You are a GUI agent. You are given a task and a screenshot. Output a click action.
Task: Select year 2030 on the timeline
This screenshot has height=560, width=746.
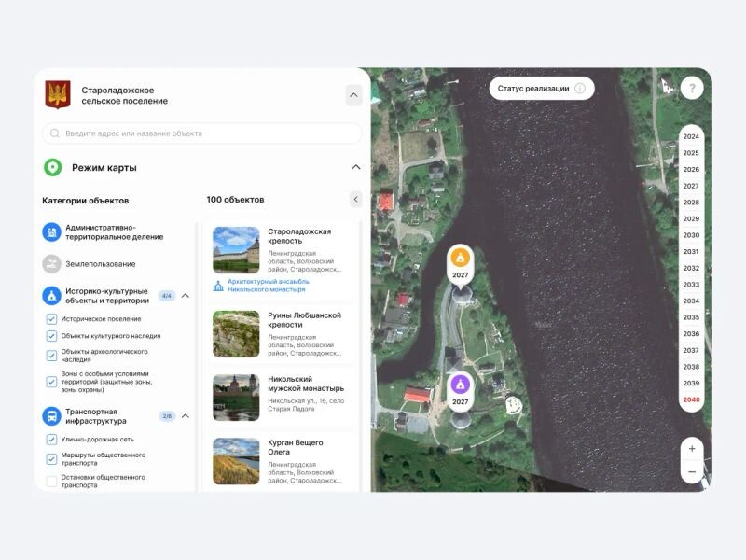(691, 235)
